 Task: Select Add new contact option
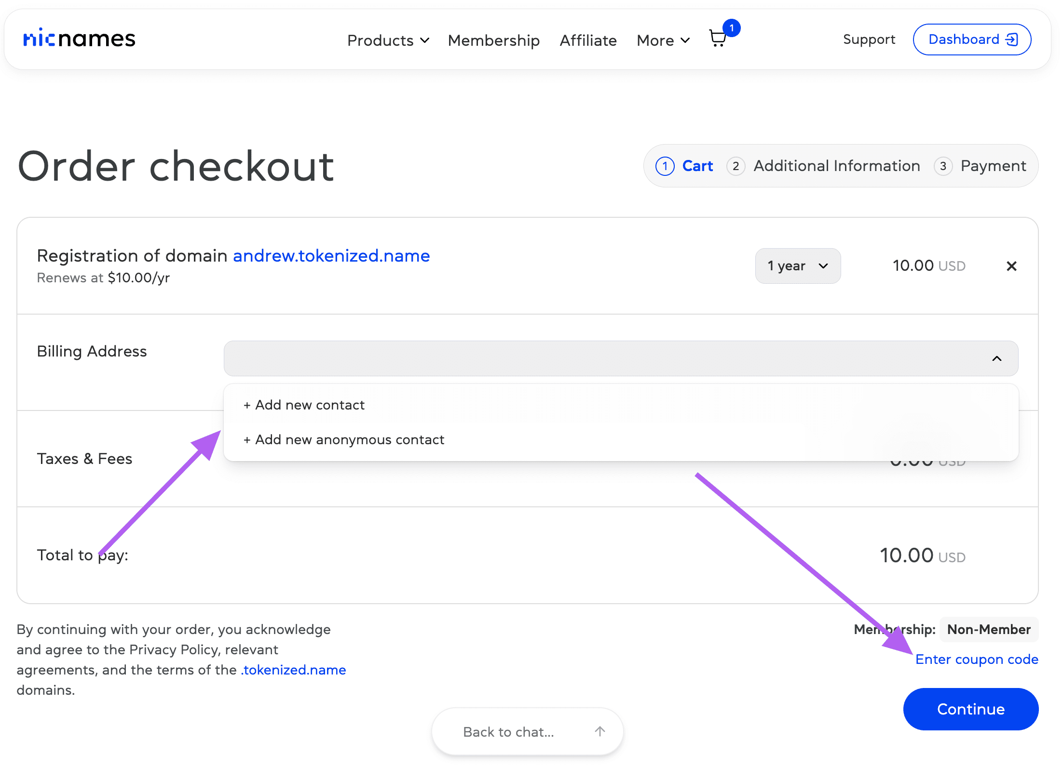coord(310,405)
